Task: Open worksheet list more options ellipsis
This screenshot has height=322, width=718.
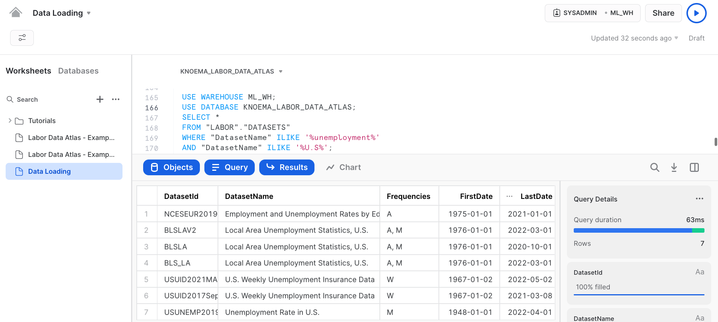Action: (x=116, y=99)
